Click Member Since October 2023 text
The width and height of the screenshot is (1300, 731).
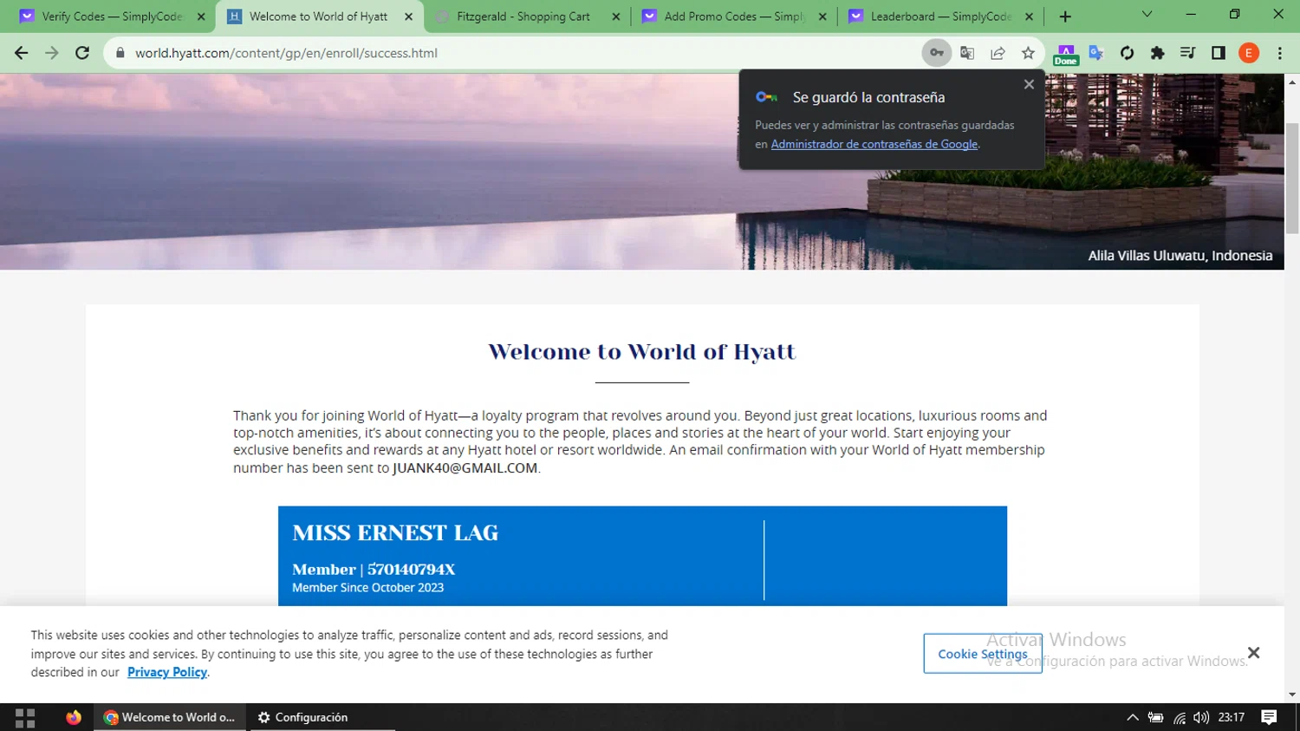[367, 588]
